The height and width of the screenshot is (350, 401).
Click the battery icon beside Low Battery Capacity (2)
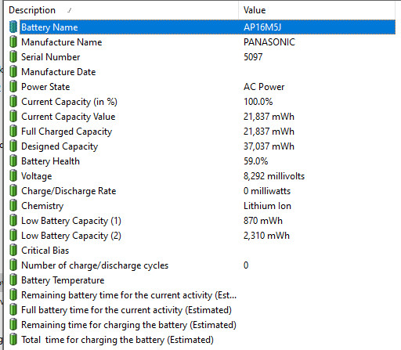[x=13, y=235]
